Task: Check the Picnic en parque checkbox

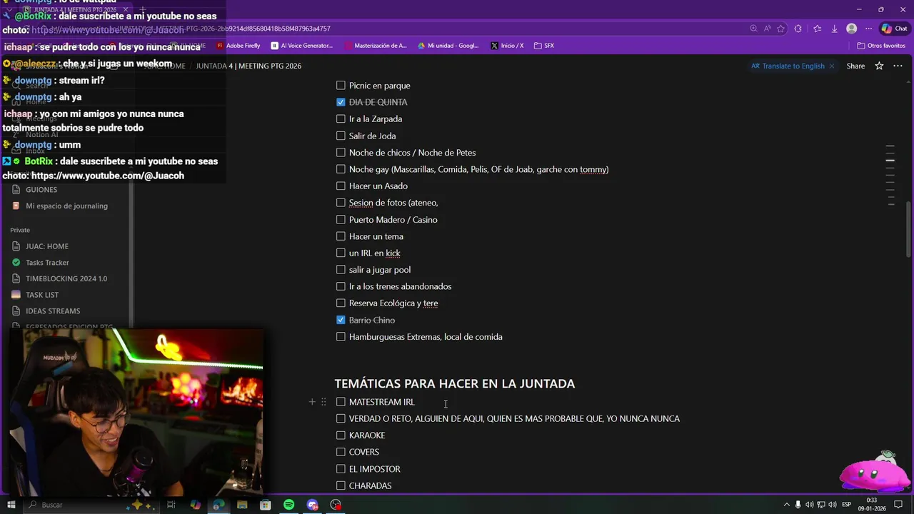Action: click(341, 85)
